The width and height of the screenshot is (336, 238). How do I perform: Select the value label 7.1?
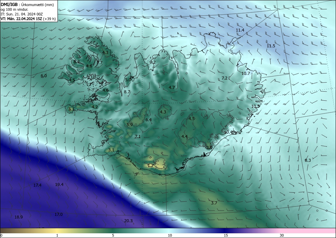pyautogui.click(x=137, y=136)
